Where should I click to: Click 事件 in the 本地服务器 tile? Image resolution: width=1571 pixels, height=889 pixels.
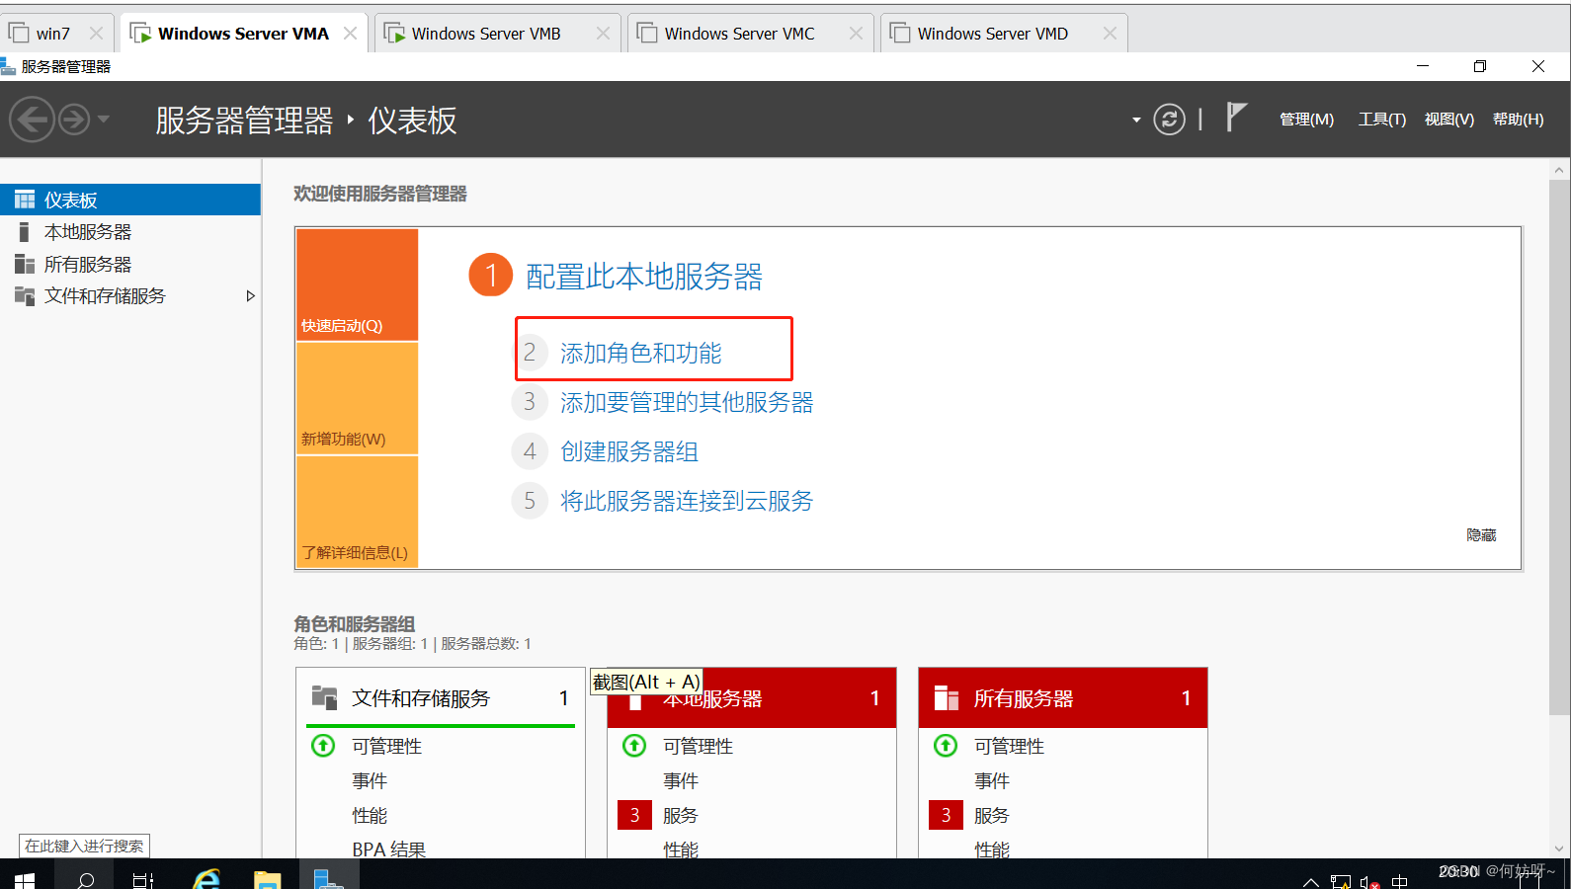(681, 780)
